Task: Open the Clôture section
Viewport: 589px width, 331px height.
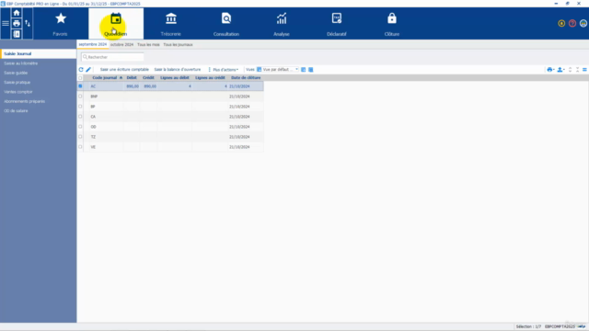Action: [x=392, y=24]
